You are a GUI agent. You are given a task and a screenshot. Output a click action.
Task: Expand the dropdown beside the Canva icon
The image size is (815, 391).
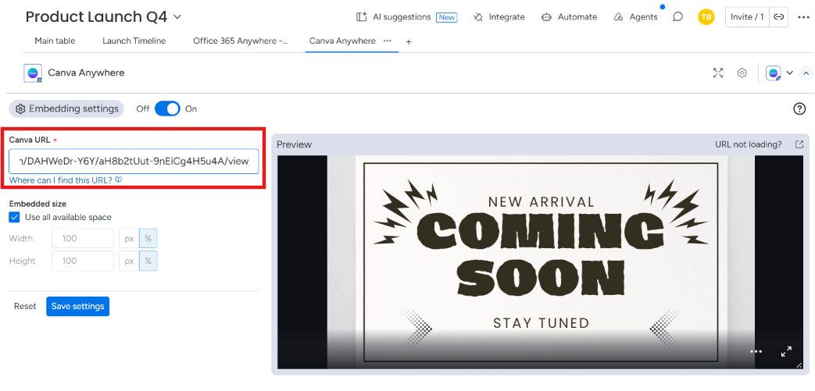tap(789, 73)
